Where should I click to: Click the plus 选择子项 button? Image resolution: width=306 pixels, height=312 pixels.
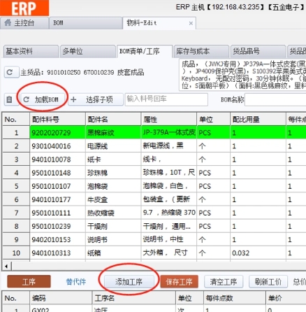(x=96, y=99)
